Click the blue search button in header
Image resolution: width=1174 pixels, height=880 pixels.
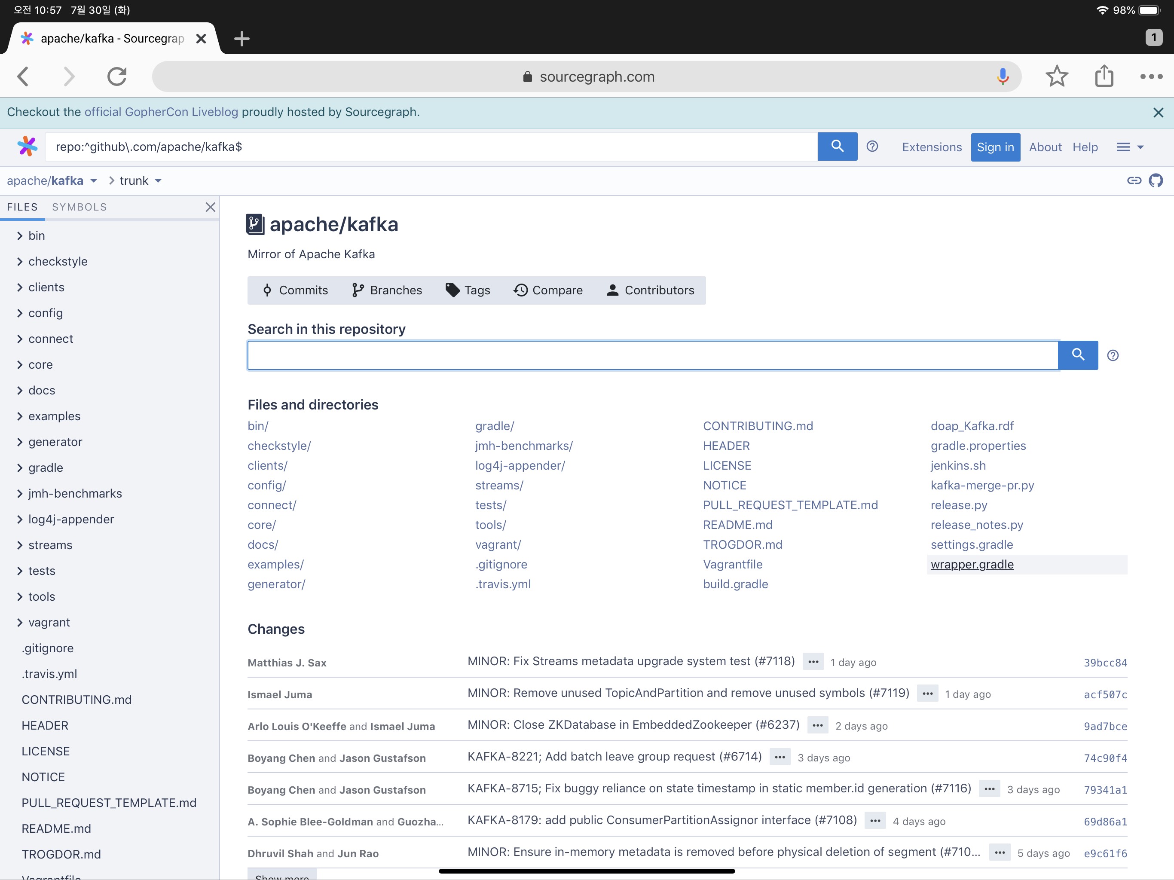pyautogui.click(x=837, y=147)
